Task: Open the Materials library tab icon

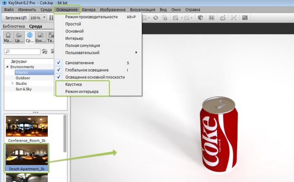Action: 8,37
